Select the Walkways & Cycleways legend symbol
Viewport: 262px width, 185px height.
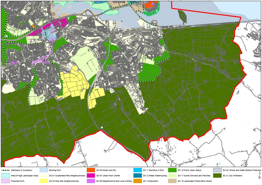click(5, 170)
